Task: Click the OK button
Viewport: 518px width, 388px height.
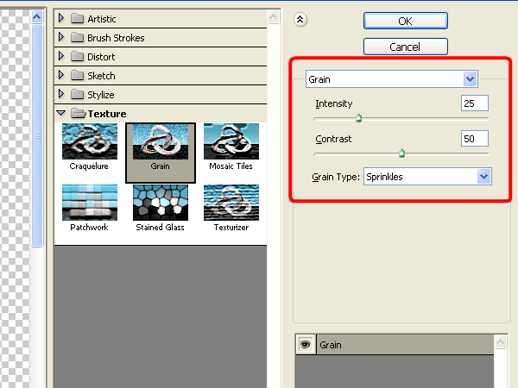Action: [406, 21]
